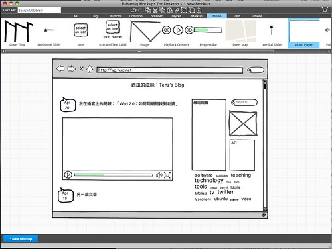Click the AD box in the sidebar
This screenshot has height=249, width=332.
click(x=242, y=155)
